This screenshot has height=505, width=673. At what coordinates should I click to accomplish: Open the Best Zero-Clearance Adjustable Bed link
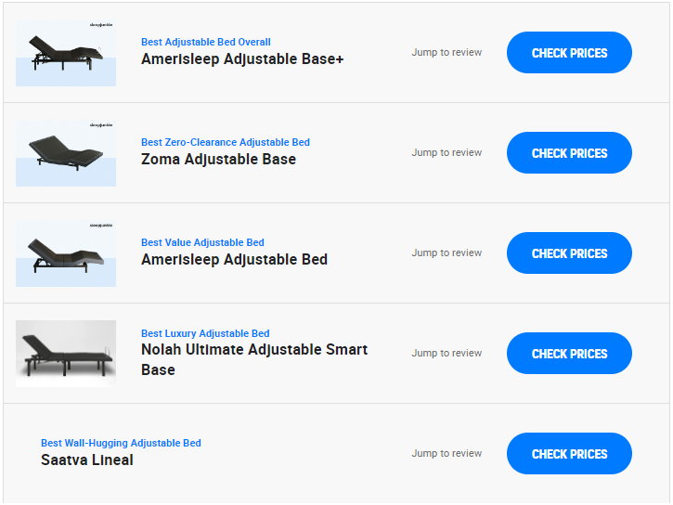(226, 142)
